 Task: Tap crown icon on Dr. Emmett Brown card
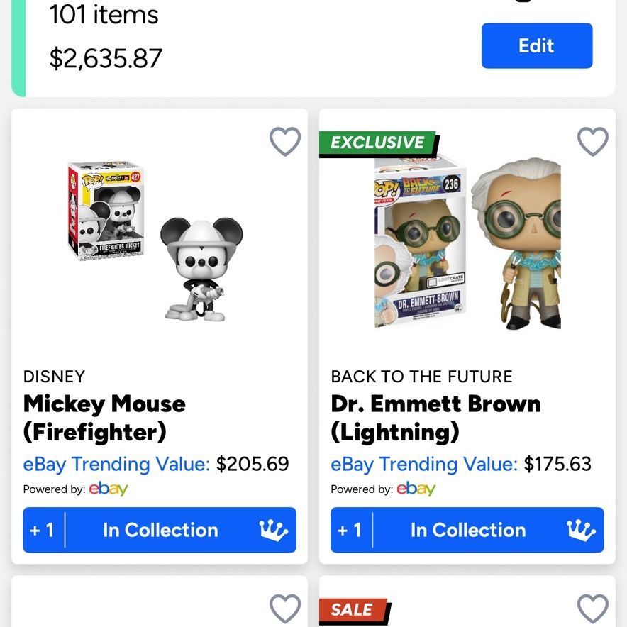582,531
